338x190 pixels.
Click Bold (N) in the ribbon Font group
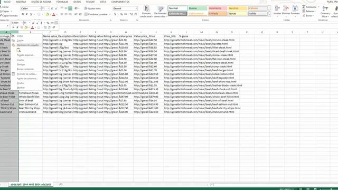point(23,14)
